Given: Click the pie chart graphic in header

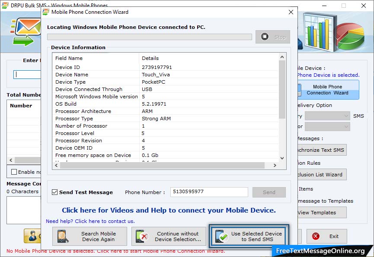Looking at the screenshot, I should [x=351, y=36].
